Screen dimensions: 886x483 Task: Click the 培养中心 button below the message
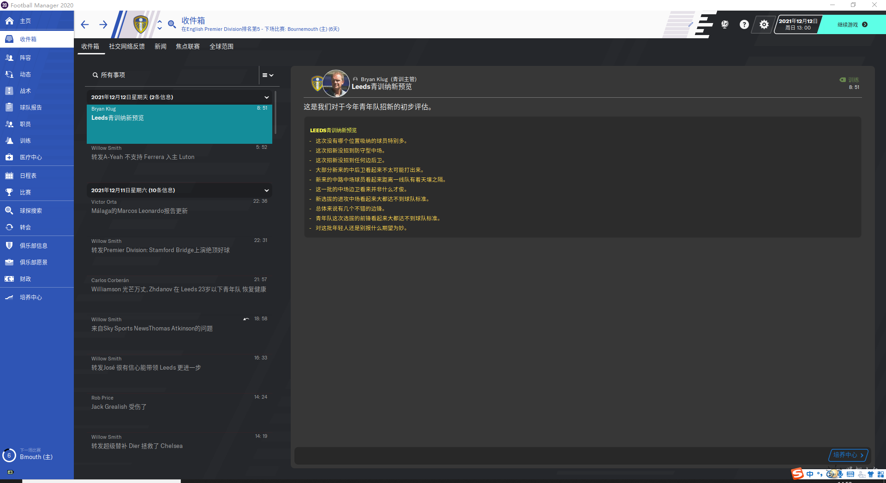click(848, 455)
